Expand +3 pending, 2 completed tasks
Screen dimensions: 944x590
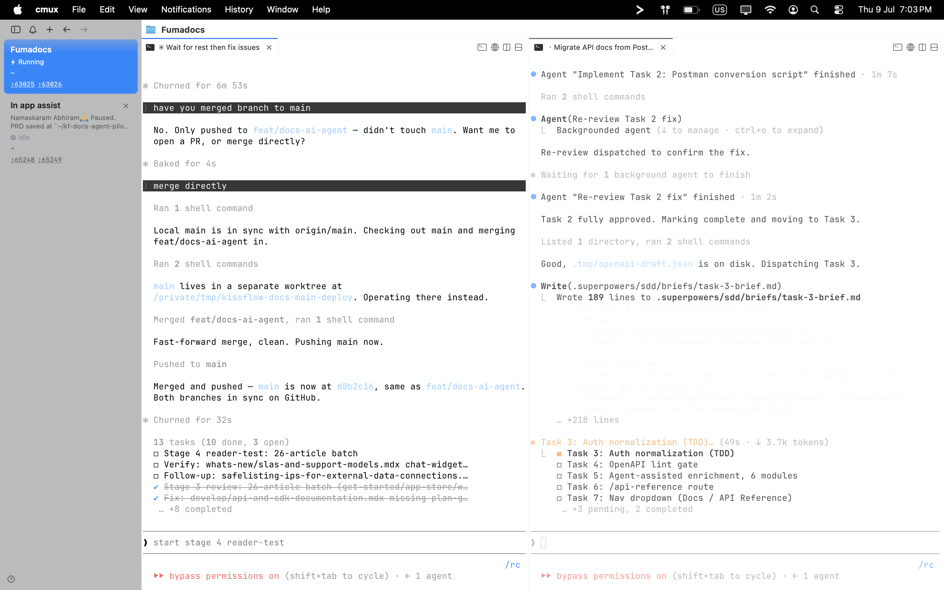click(627, 509)
